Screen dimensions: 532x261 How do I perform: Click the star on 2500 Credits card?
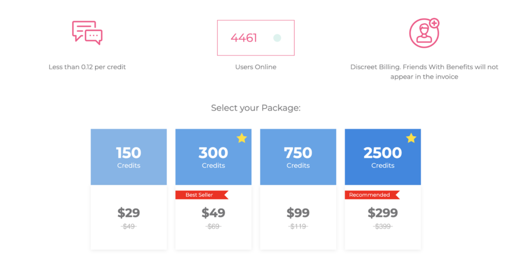click(x=411, y=138)
